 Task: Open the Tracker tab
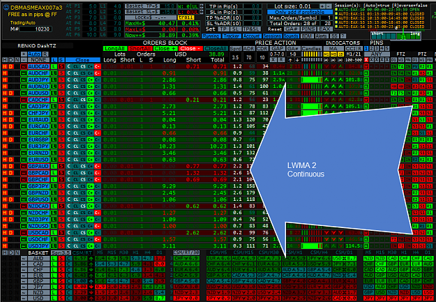point(232,36)
